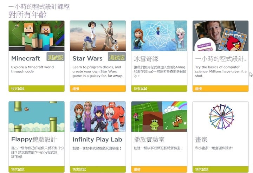This screenshot has width=253, height=173.
Task: Select the Angry Birds course image
Action: [220, 36]
